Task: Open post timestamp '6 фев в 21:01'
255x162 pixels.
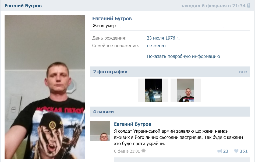Action: (x=127, y=151)
